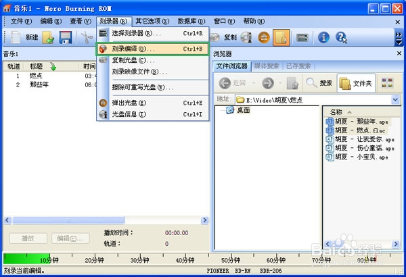Open the 其它选项 menu
The width and height of the screenshot is (406, 277).
click(x=152, y=21)
